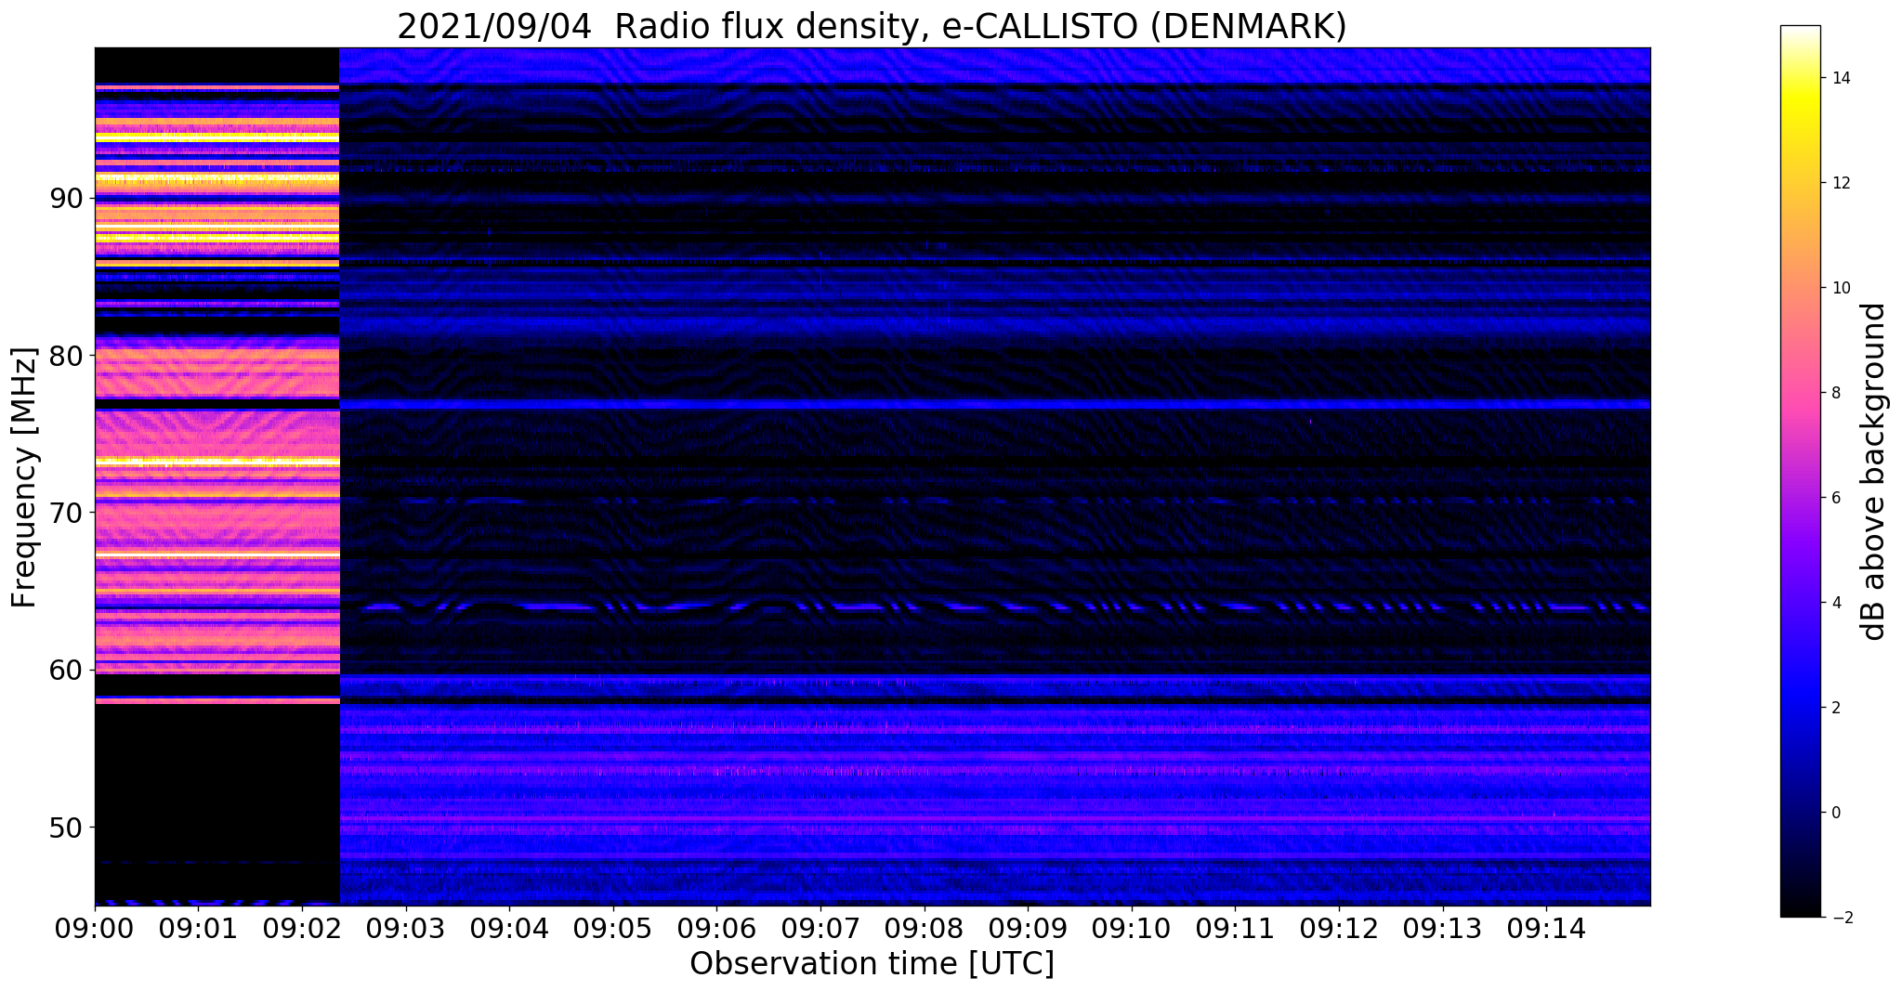The image size is (1902, 991).
Task: Click the colorbar tick label −2
Action: click(x=1841, y=918)
